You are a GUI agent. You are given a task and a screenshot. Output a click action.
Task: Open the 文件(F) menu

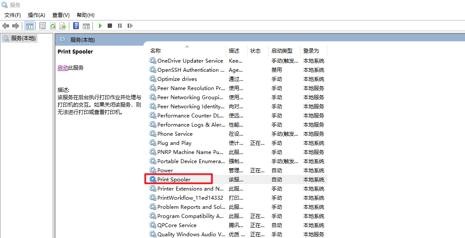(13, 15)
